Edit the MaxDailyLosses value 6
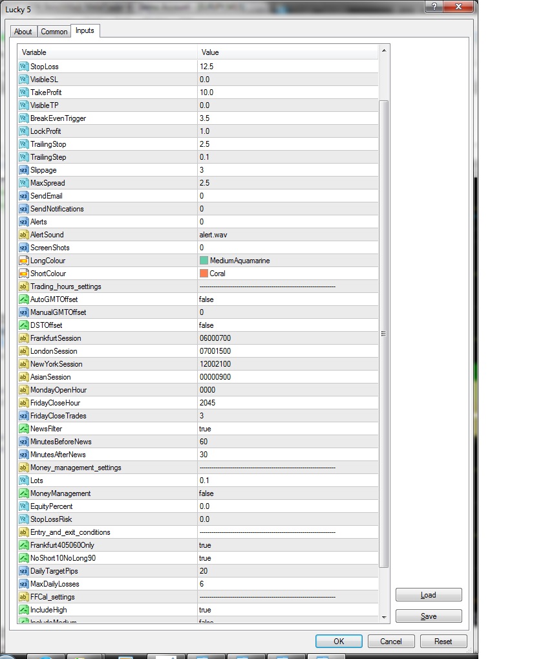The image size is (543, 659). pyautogui.click(x=288, y=584)
